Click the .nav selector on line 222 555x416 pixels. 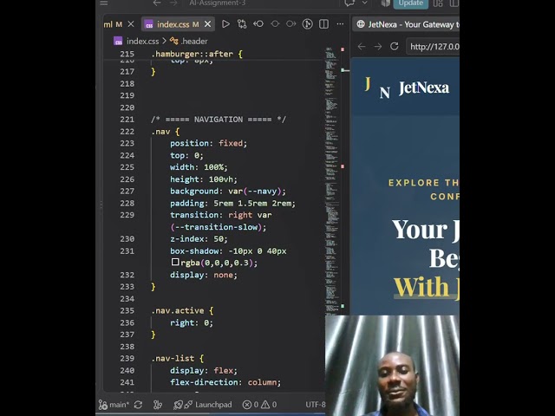(160, 132)
